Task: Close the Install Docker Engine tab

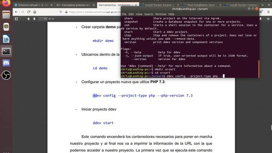Action: pyautogui.click(x=178, y=5)
